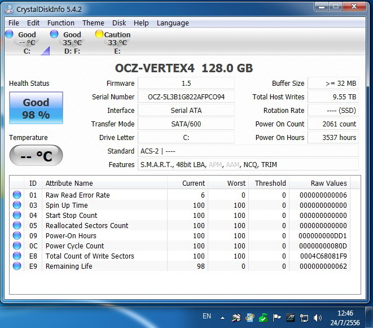Click the yellow Caution status icon for E:
The height and width of the screenshot is (328, 373).
(99, 34)
